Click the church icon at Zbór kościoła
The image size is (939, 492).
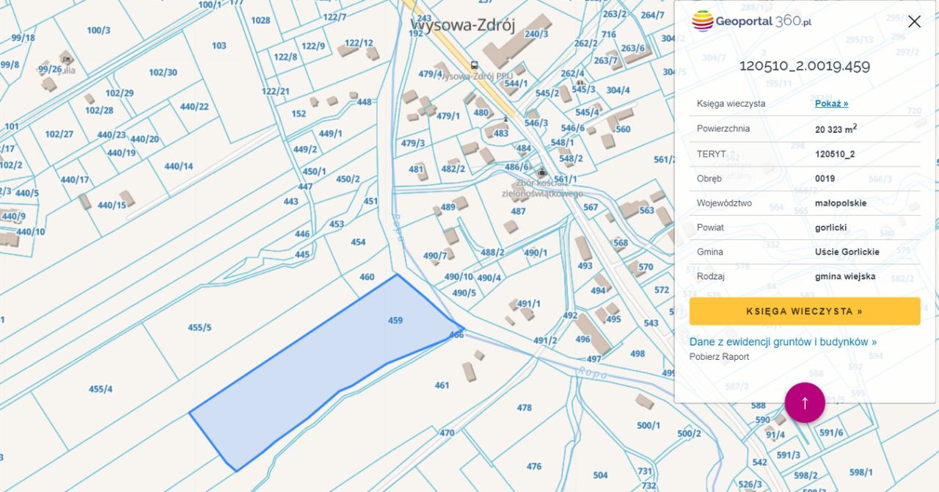pyautogui.click(x=542, y=173)
